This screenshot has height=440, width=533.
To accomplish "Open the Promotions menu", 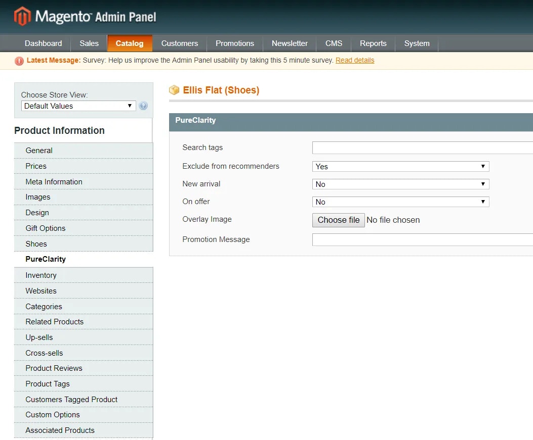I will tap(234, 43).
